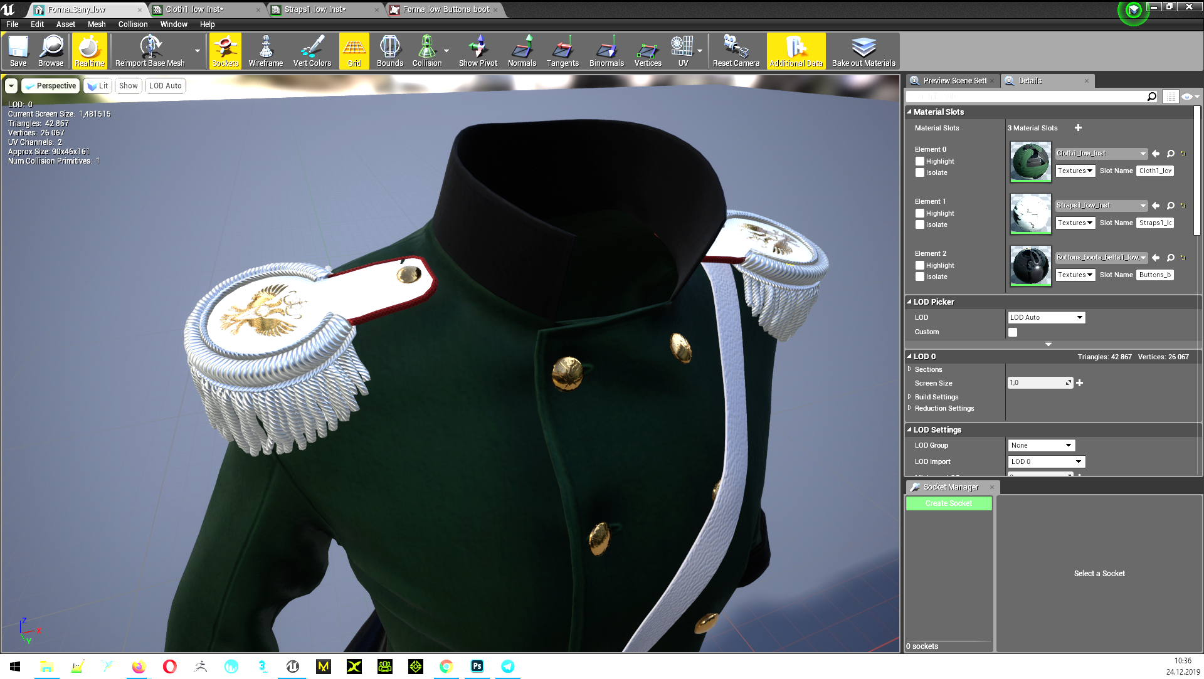1204x679 pixels.
Task: Click Reset Camera icon
Action: tap(736, 51)
